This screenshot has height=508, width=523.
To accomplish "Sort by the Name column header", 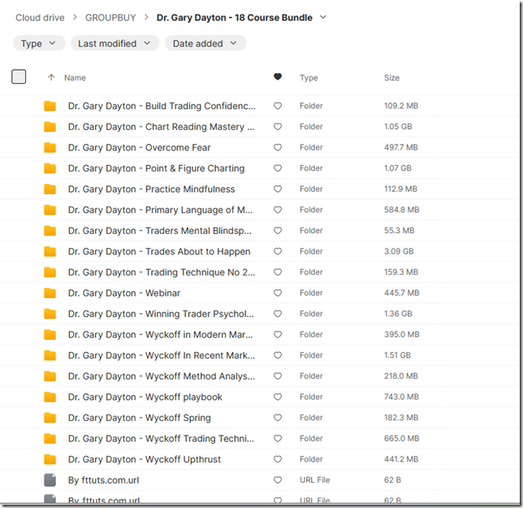I will coord(75,78).
